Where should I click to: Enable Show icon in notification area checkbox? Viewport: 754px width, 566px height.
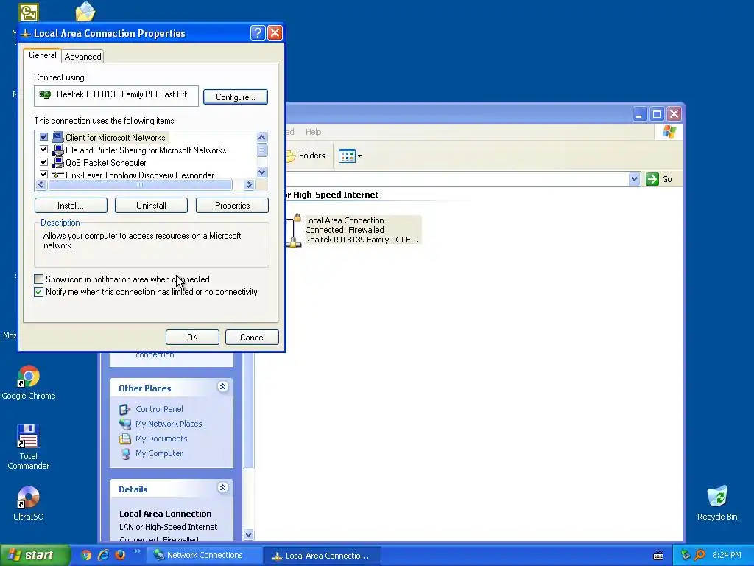point(39,279)
